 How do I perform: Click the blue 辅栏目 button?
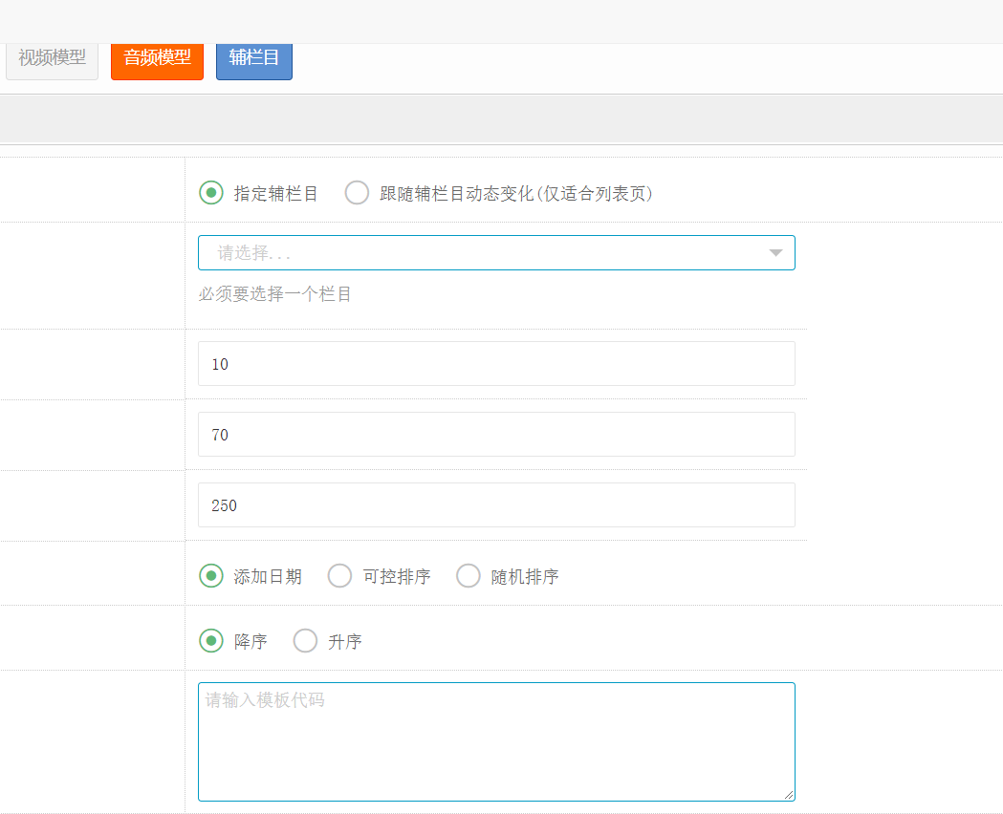[x=253, y=58]
